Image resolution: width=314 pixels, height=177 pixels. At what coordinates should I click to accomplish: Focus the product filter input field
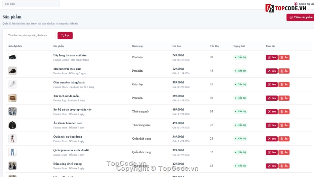31,35
